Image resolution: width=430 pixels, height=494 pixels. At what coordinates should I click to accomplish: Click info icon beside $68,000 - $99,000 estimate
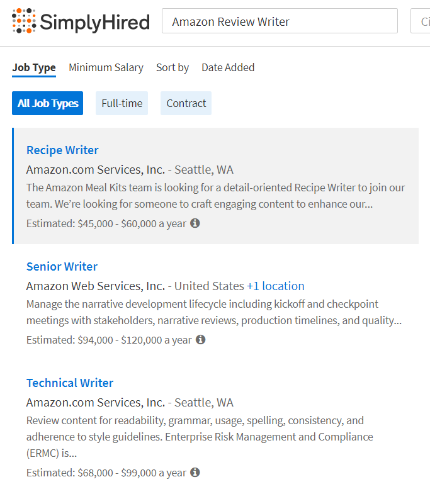pos(195,472)
